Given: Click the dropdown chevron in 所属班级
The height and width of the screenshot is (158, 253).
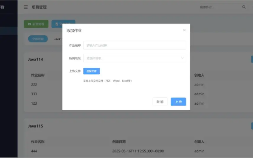Looking at the screenshot, I should tap(183, 58).
